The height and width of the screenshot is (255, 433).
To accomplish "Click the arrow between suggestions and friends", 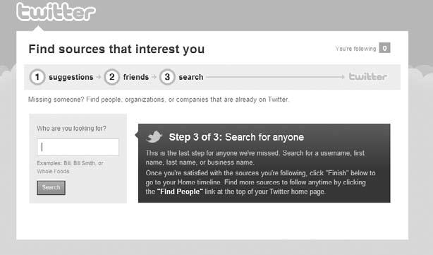I will 99,77.
